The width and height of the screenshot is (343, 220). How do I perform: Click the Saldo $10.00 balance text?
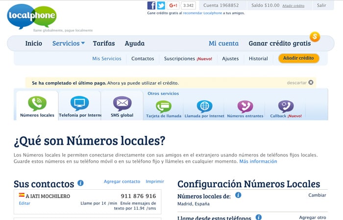click(x=266, y=5)
